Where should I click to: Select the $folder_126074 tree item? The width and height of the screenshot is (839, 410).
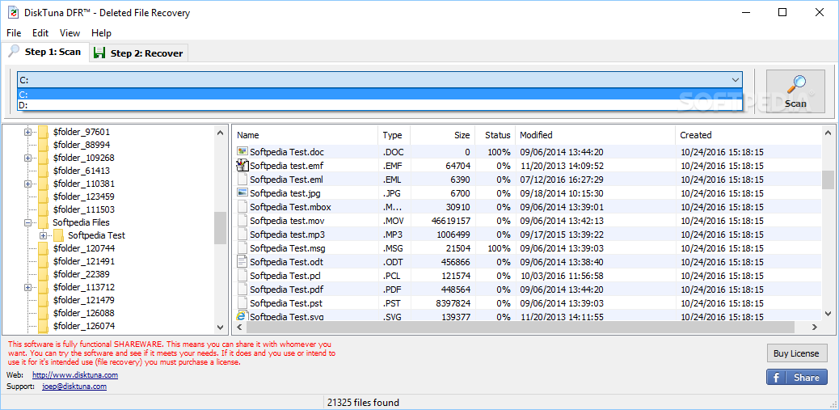pyautogui.click(x=84, y=326)
